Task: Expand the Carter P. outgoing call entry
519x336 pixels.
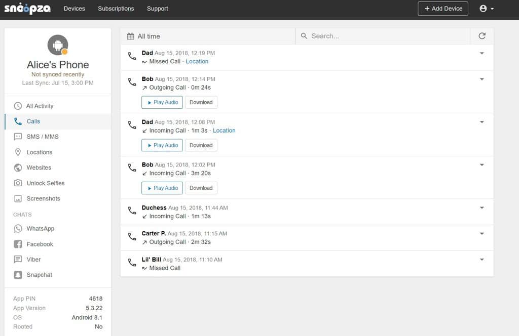Action: click(x=481, y=234)
